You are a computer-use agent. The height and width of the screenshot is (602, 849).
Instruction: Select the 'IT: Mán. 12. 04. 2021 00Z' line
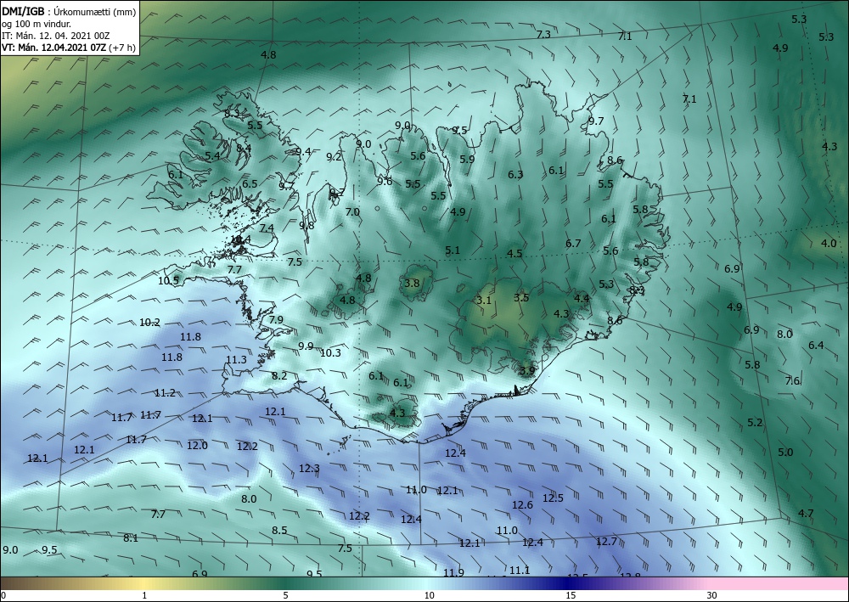[x=56, y=36]
